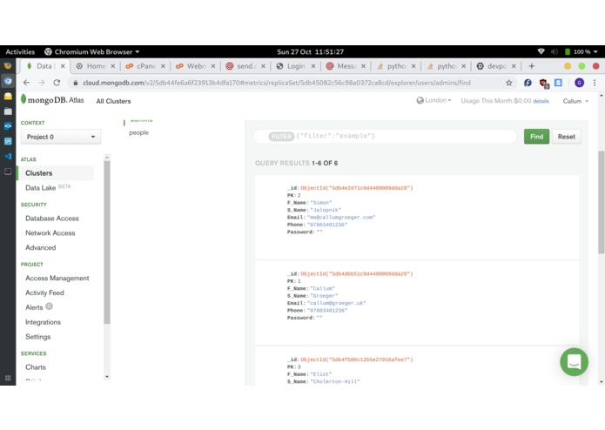Open the Activity Feed
Screen dimensions: 605x430
[x=44, y=292]
